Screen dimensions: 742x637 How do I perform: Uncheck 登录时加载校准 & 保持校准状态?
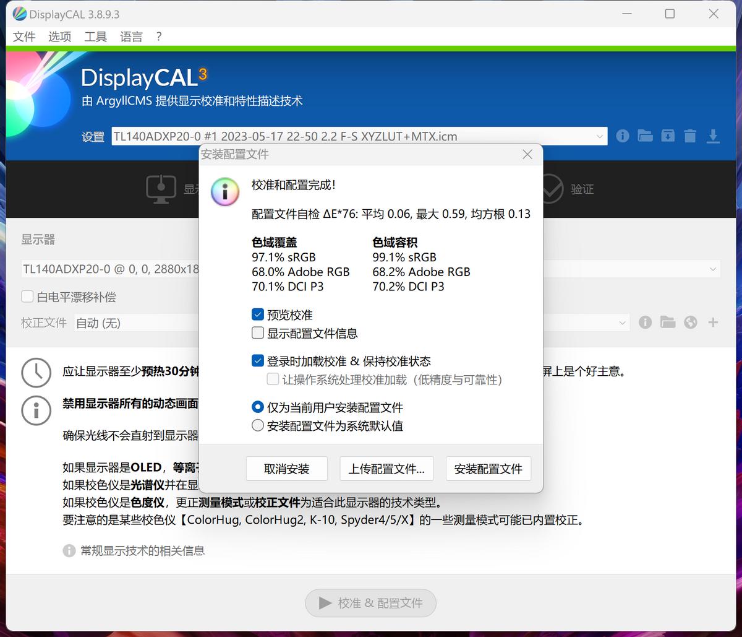click(258, 360)
